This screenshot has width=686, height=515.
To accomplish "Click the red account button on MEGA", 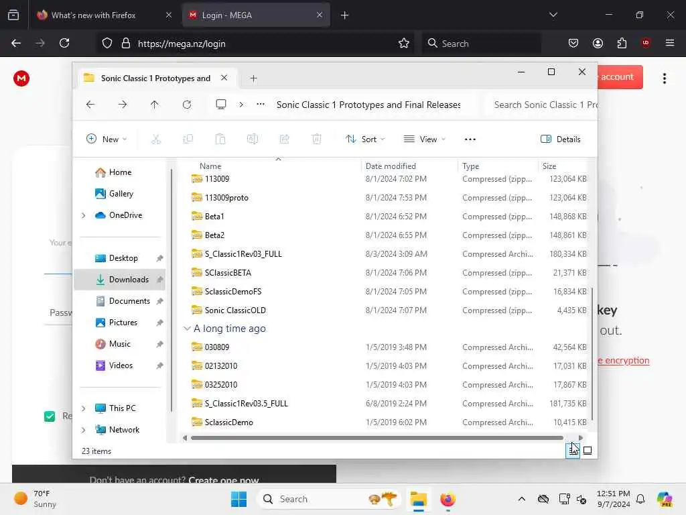I will coord(620,77).
